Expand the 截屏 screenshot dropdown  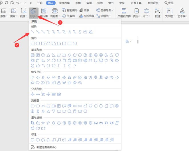23,13
